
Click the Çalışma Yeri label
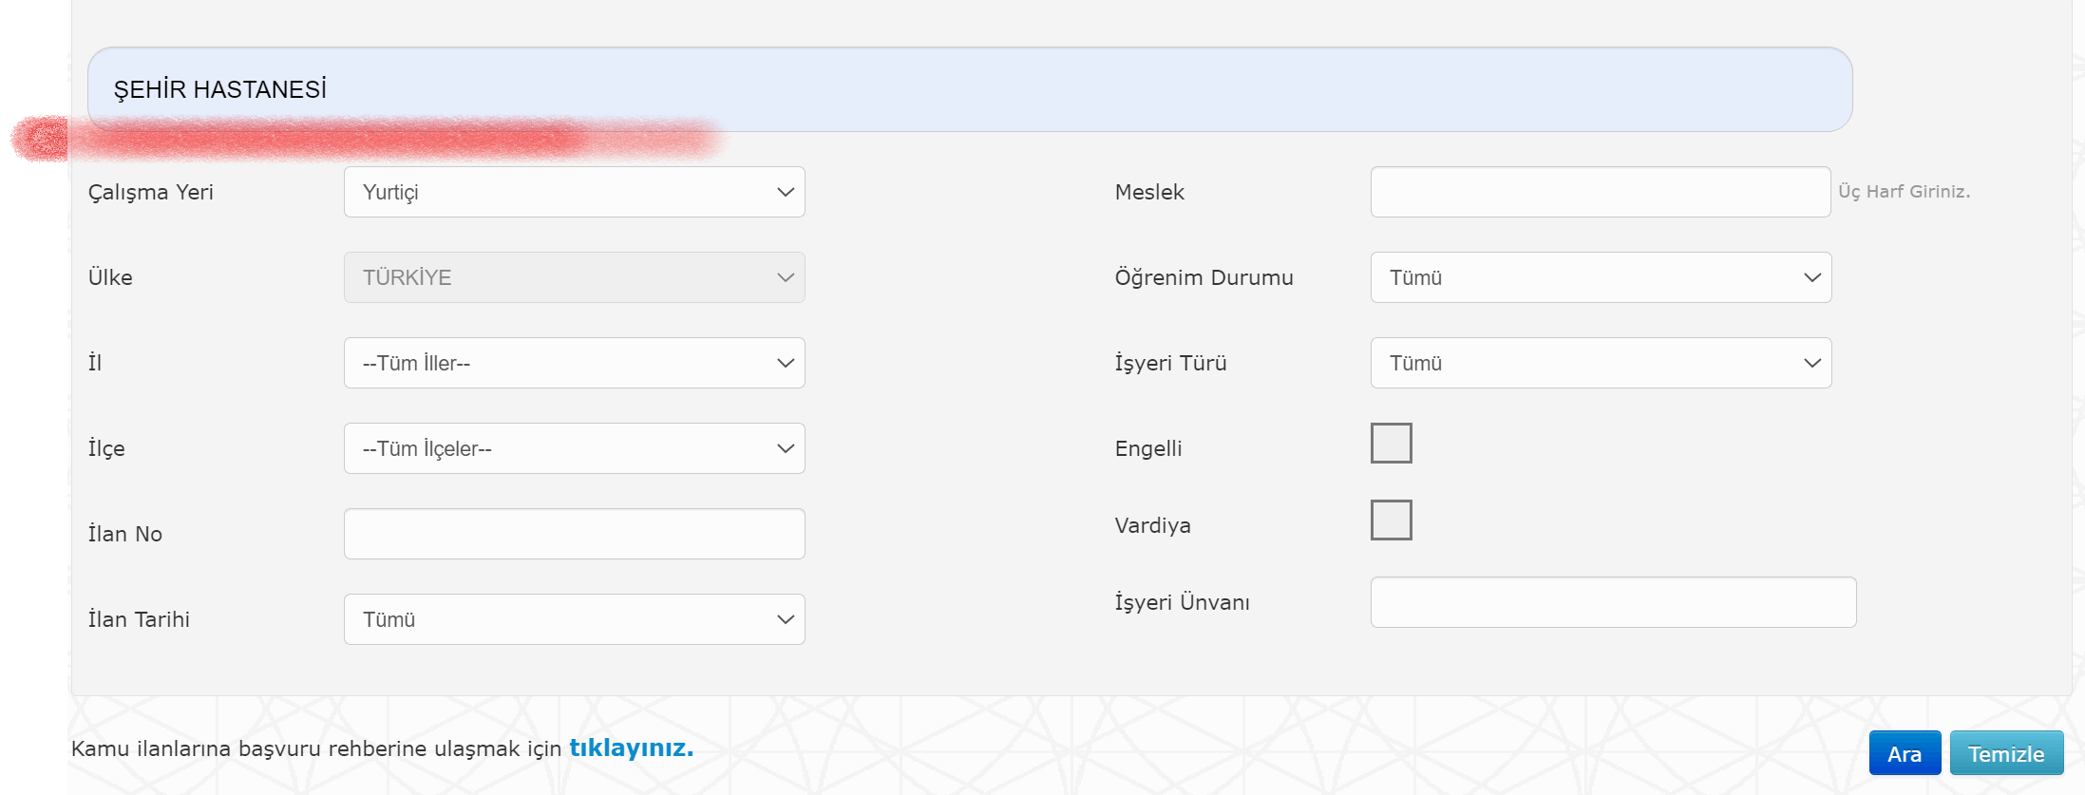click(151, 193)
